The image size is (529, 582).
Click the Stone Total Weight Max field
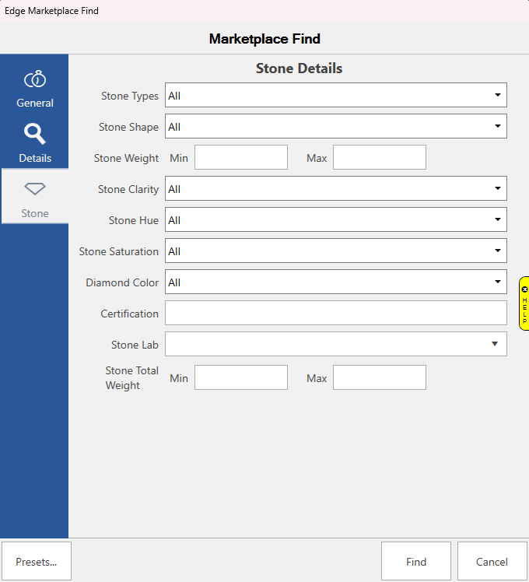[379, 377]
